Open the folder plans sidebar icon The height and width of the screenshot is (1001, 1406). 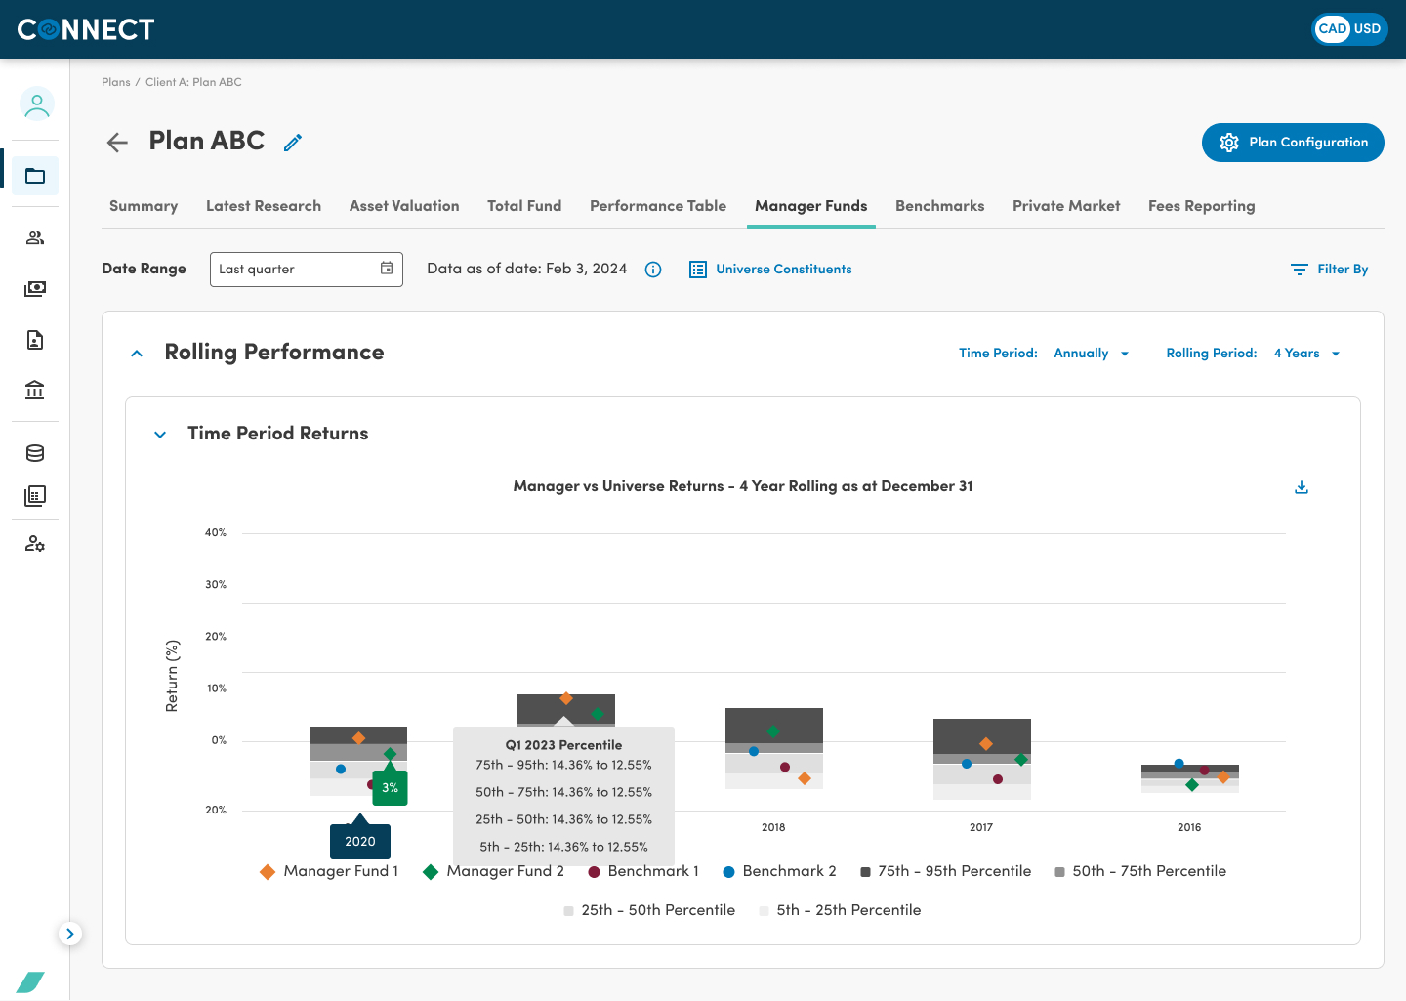pyautogui.click(x=35, y=176)
